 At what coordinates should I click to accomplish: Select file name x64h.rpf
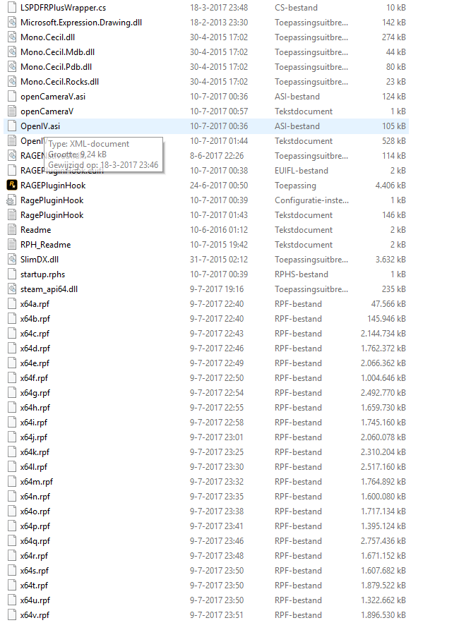tap(35, 408)
